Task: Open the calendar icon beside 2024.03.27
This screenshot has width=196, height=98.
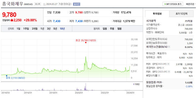Action: point(44,4)
